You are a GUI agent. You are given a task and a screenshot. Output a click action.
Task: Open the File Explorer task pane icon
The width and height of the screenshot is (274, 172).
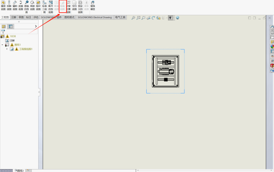click(x=272, y=37)
